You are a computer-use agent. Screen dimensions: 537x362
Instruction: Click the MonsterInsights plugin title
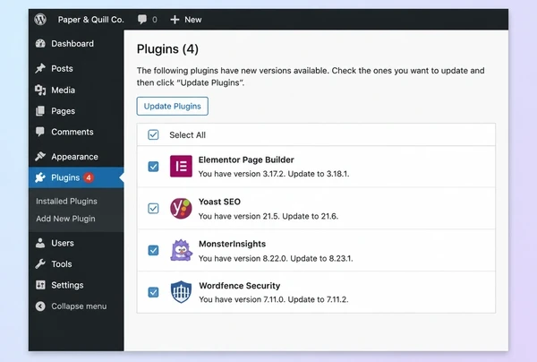pyautogui.click(x=232, y=244)
